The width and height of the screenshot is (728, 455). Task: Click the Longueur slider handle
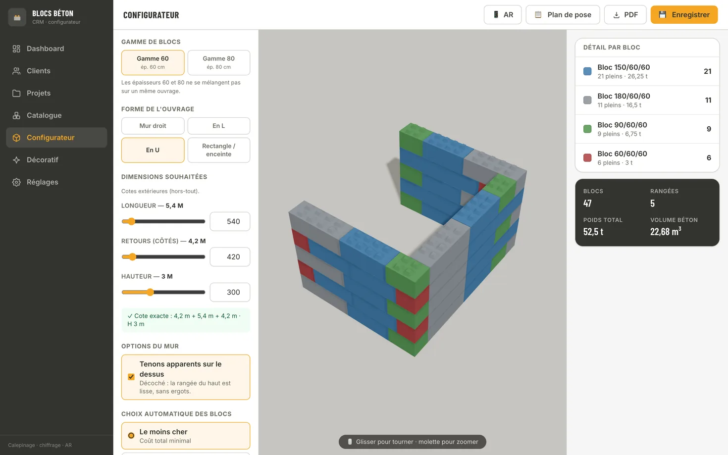pyautogui.click(x=131, y=221)
